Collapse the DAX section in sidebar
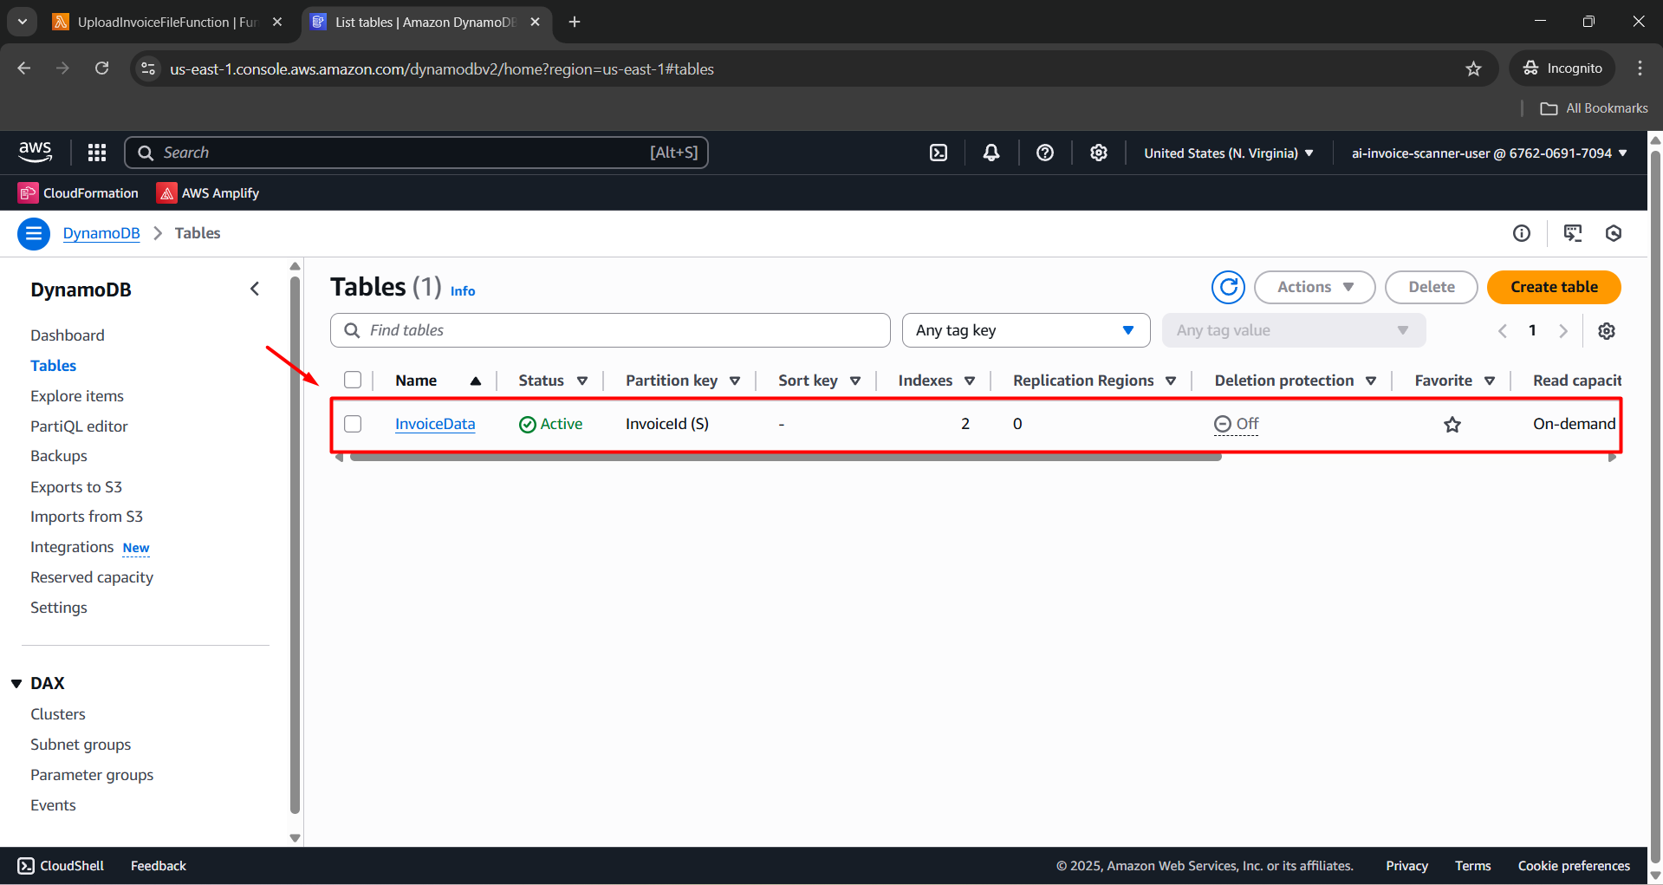The image size is (1663, 885). click(x=16, y=683)
